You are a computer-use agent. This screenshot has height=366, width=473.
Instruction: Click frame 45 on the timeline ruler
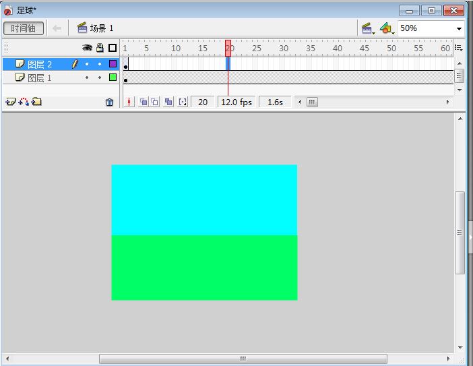364,49
